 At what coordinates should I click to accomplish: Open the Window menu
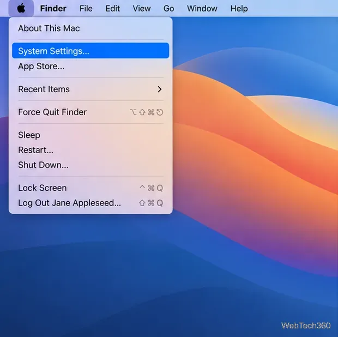click(202, 8)
